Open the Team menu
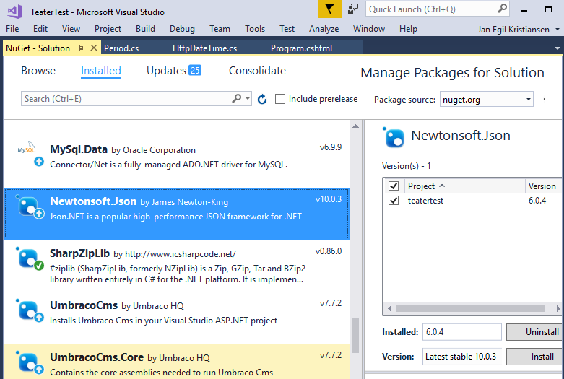Viewport: 564px width, 379px height. pyautogui.click(x=220, y=29)
